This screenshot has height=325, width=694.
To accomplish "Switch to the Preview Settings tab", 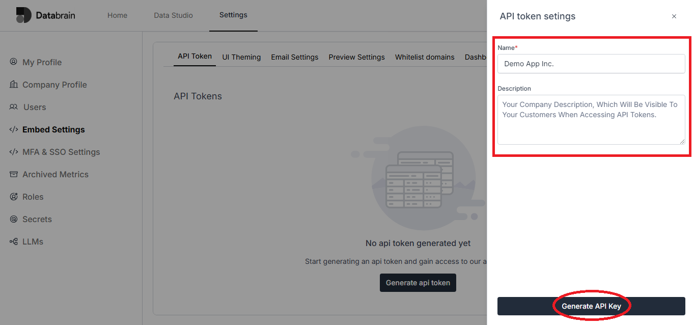I will pyautogui.click(x=356, y=57).
